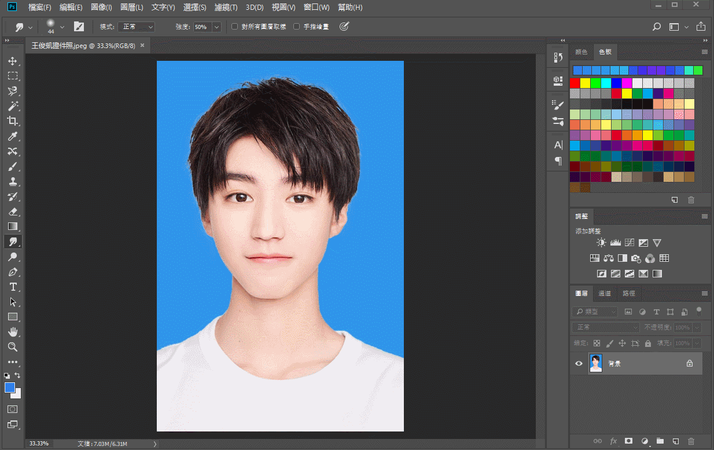Pick the red swatch in 色板
The width and height of the screenshot is (714, 450).
click(575, 83)
